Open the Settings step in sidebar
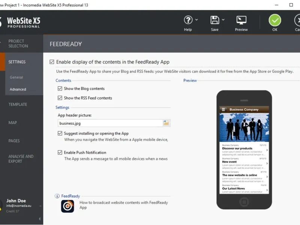300x225 pixels. pyautogui.click(x=17, y=62)
